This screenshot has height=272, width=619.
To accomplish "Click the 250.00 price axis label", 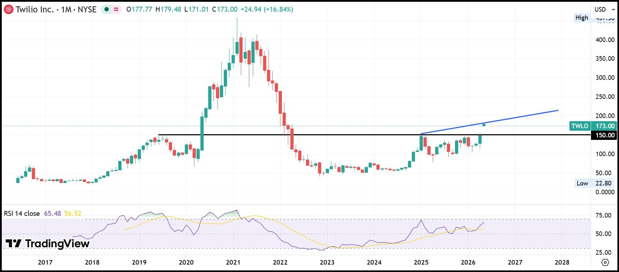I will pos(605,97).
